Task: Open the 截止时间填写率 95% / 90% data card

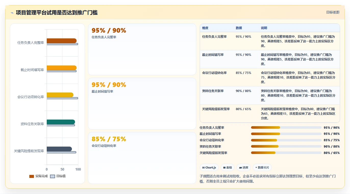Action: (142, 104)
